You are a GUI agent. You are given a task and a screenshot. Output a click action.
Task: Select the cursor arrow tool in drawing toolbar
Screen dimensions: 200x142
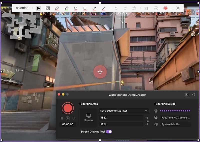[x=38, y=8]
